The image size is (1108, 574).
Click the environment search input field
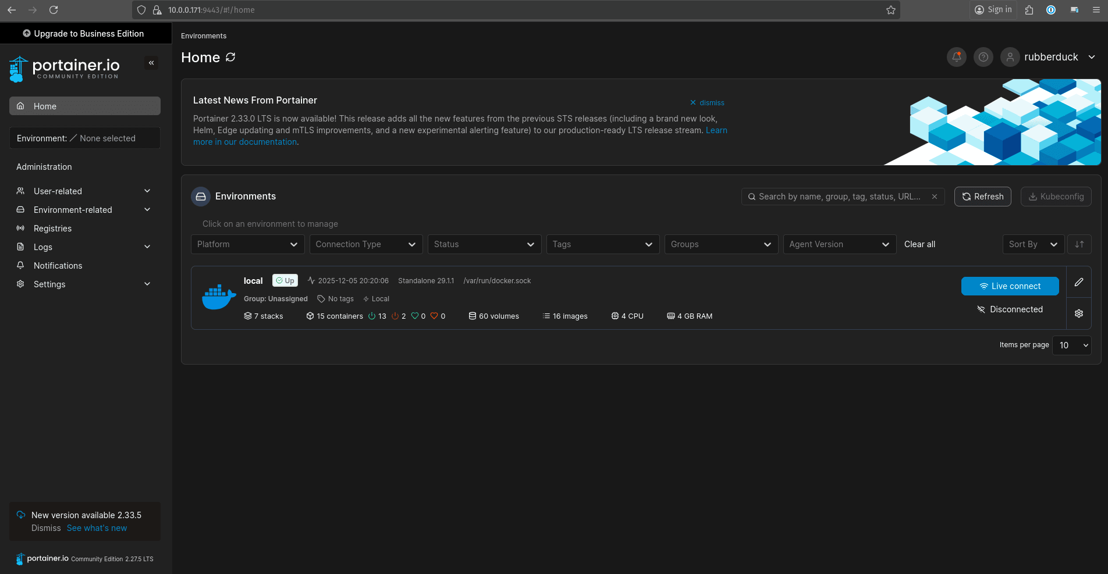pyautogui.click(x=838, y=197)
